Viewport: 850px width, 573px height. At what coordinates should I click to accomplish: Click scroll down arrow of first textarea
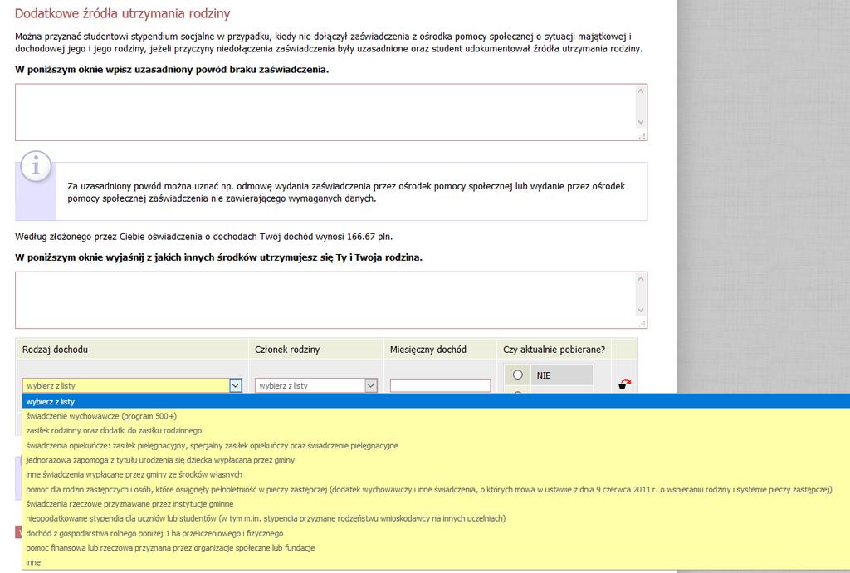click(641, 122)
